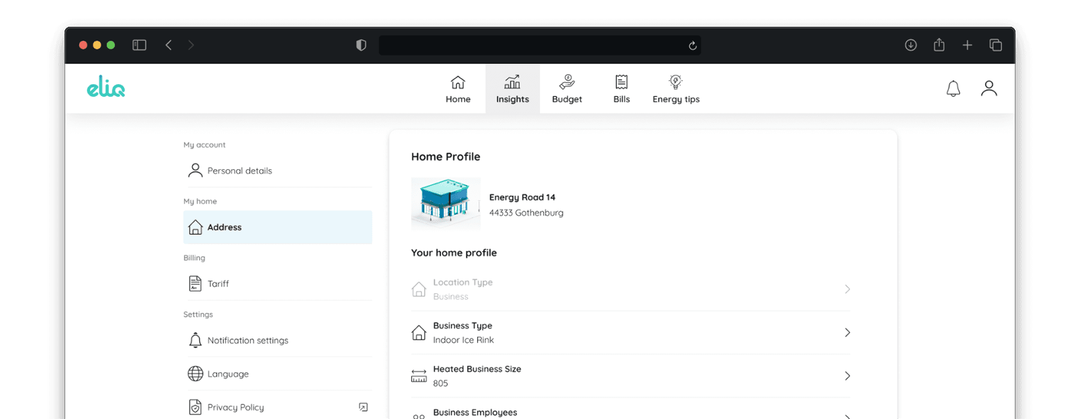Click the '44333 Gothenburg' text
Screen dimensions: 1080x419
tap(526, 213)
